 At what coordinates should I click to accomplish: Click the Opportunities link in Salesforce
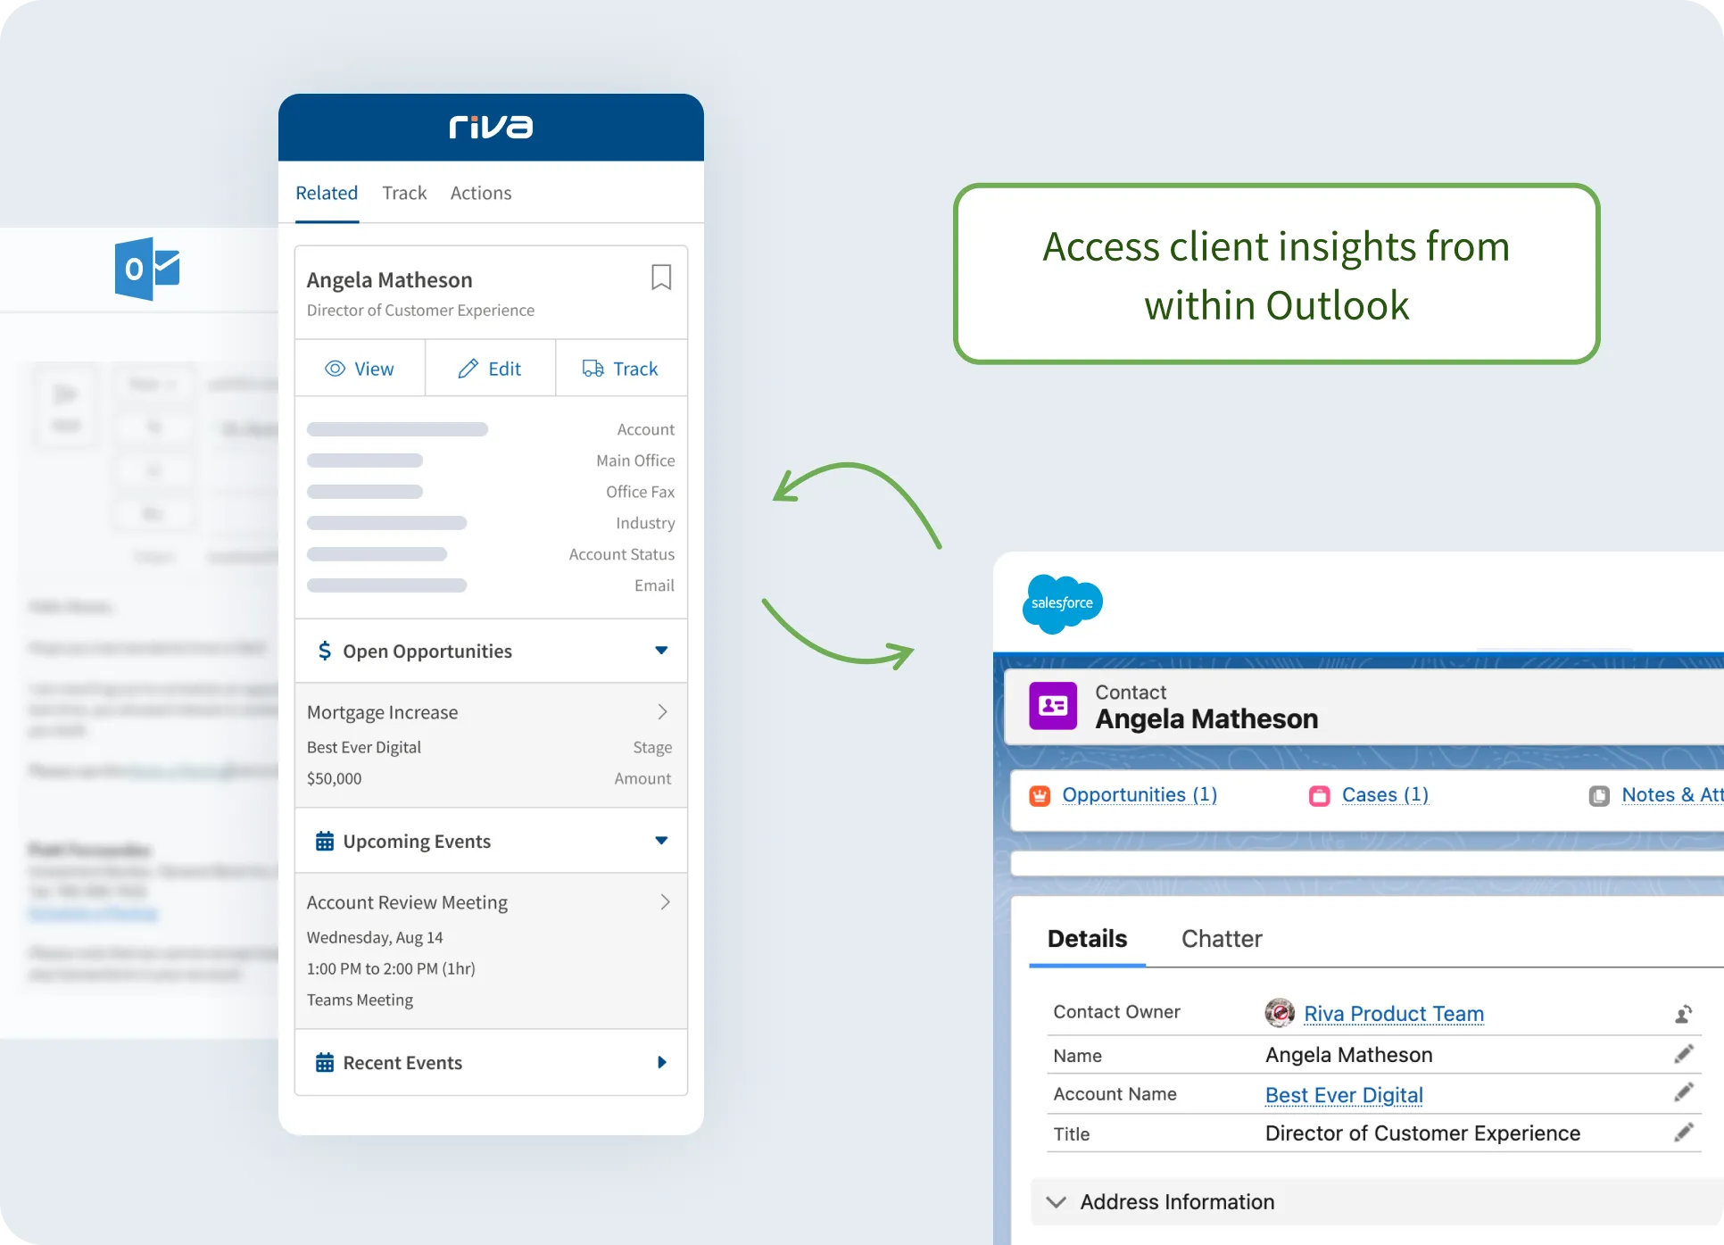pos(1140,794)
